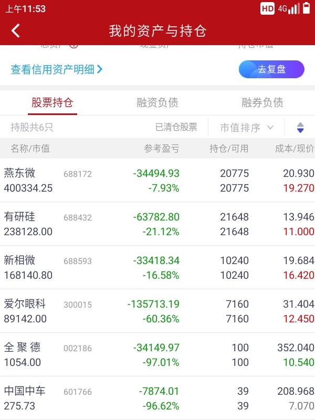Open the 中国中车 holding row
The width and height of the screenshot is (315, 420).
(157, 398)
